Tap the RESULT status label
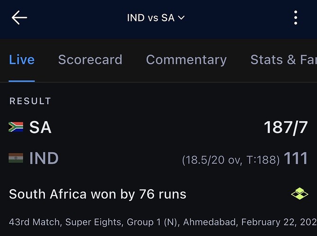Viewport: 317px width, 236px height. (30, 101)
